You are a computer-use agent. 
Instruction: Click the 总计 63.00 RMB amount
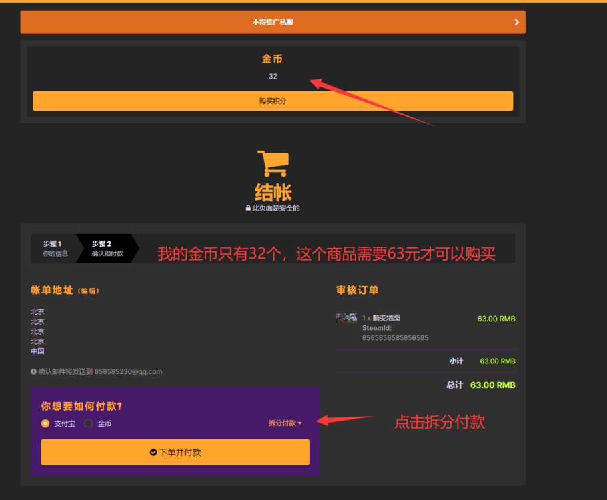click(492, 385)
